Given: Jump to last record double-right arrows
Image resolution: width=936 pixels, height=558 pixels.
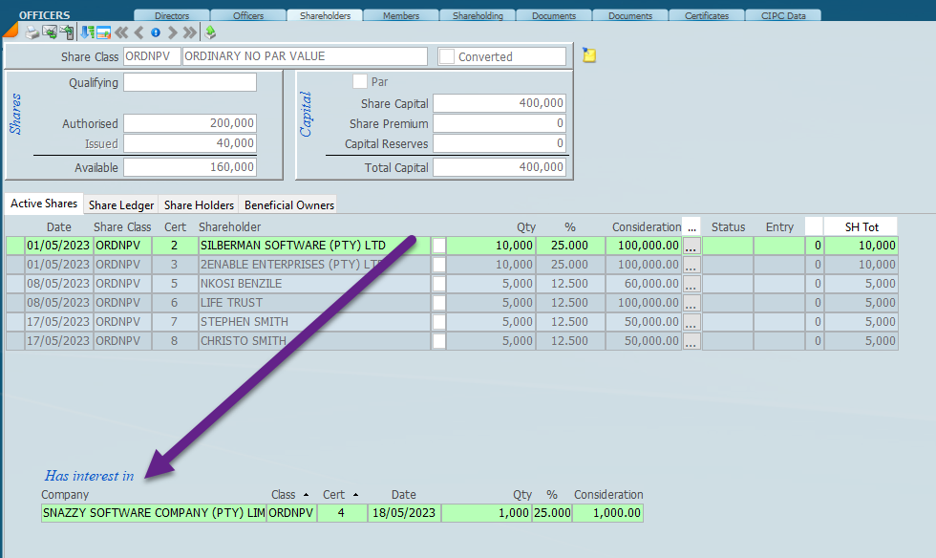Looking at the screenshot, I should pos(189,32).
